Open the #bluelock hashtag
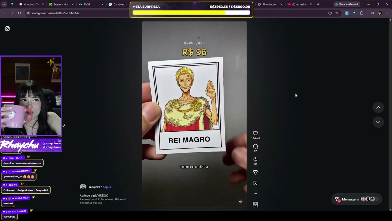The width and height of the screenshot is (392, 221). point(121,199)
